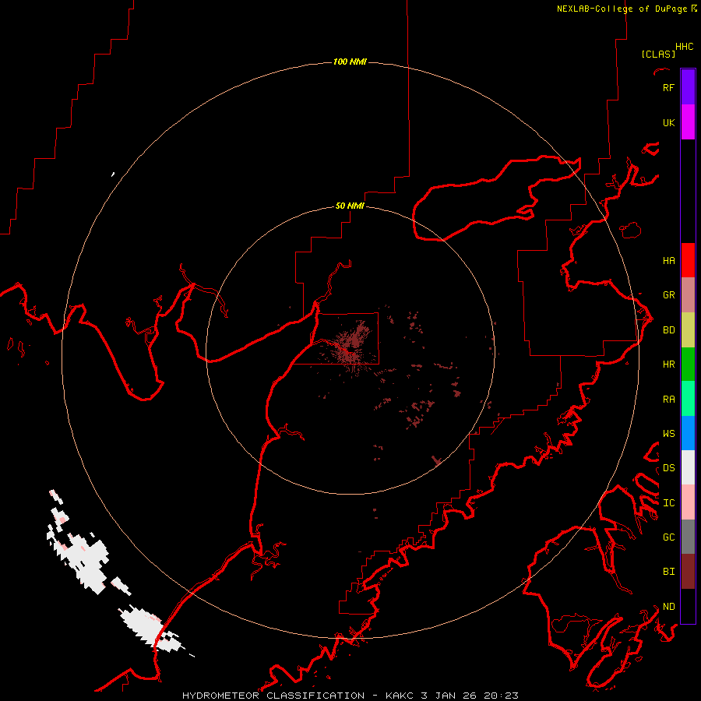Screen dimensions: 701x701
Task: Click the BD legend label
Action: (668, 330)
